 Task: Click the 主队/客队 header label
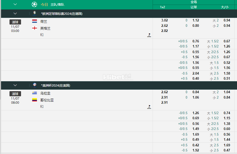(x=57, y=5)
